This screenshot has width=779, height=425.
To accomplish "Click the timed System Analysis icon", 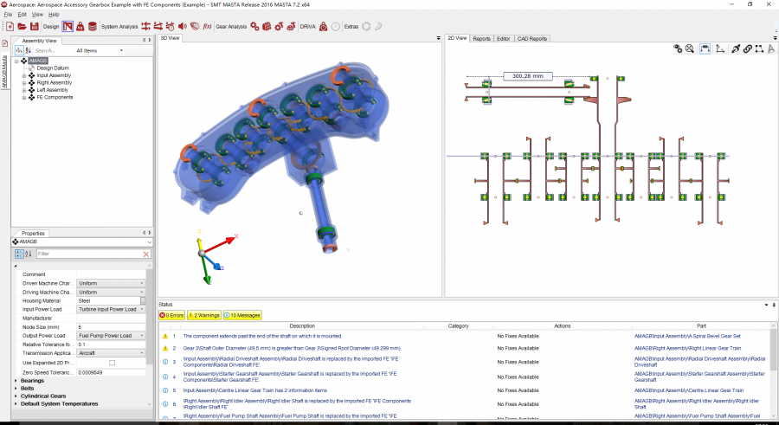I will tap(171, 26).
